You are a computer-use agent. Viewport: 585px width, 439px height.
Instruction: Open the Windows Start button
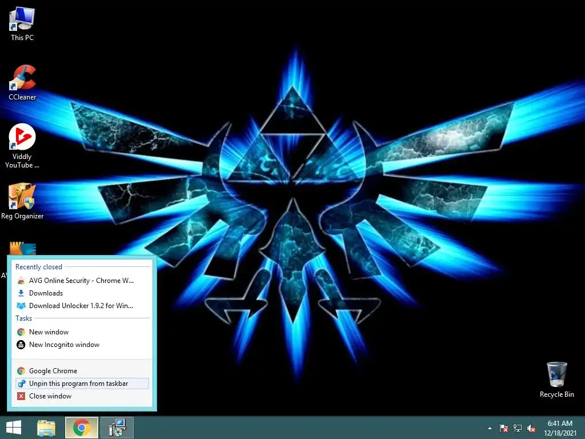[x=14, y=428]
